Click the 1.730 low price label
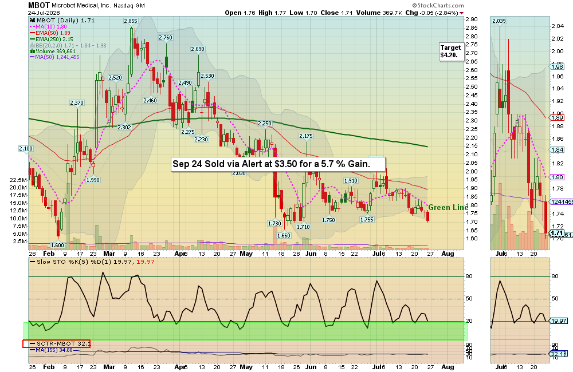The width and height of the screenshot is (573, 372). [274, 224]
